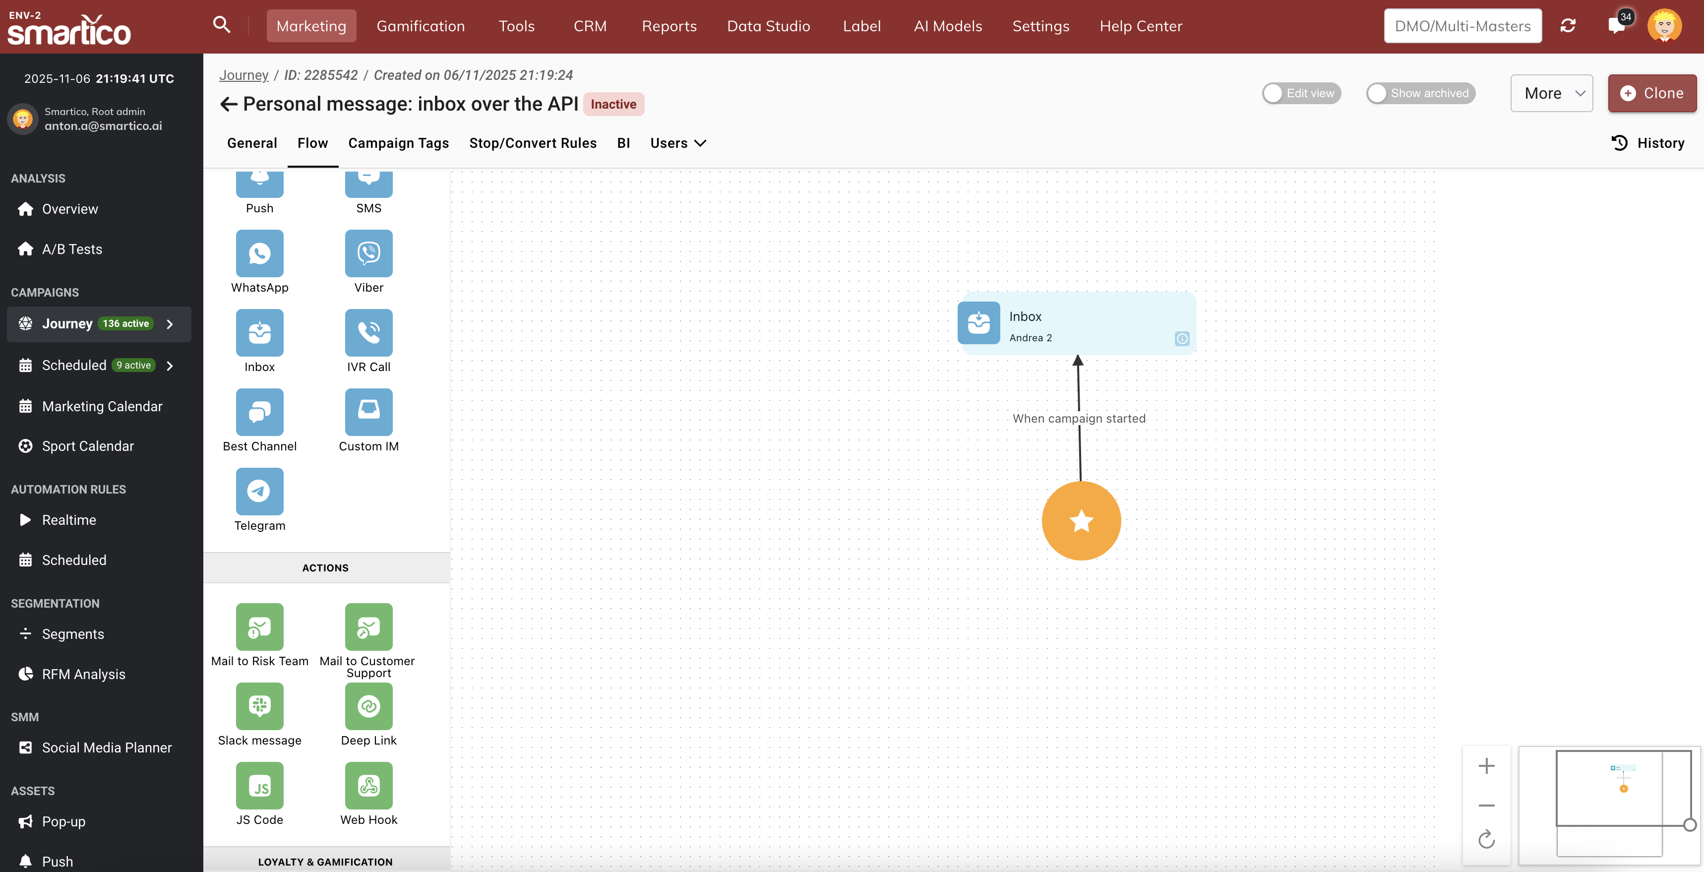The image size is (1704, 872).
Task: Click the notifications chat icon with badge
Action: tap(1616, 26)
